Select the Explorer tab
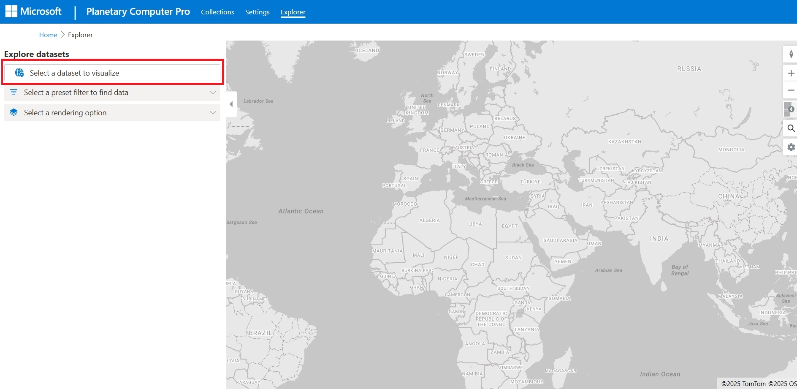The image size is (797, 389). 293,12
